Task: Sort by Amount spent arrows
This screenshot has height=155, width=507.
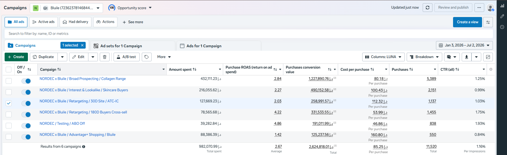Action: coord(194,69)
